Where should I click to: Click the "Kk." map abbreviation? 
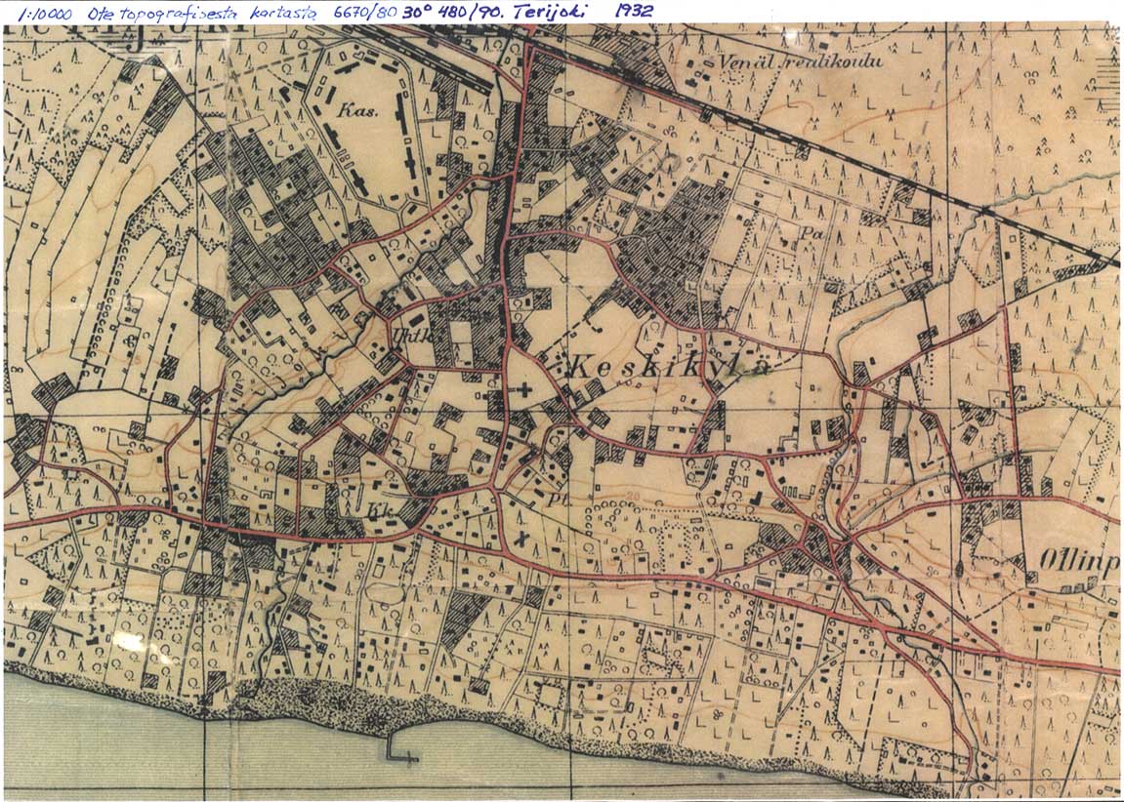(378, 508)
